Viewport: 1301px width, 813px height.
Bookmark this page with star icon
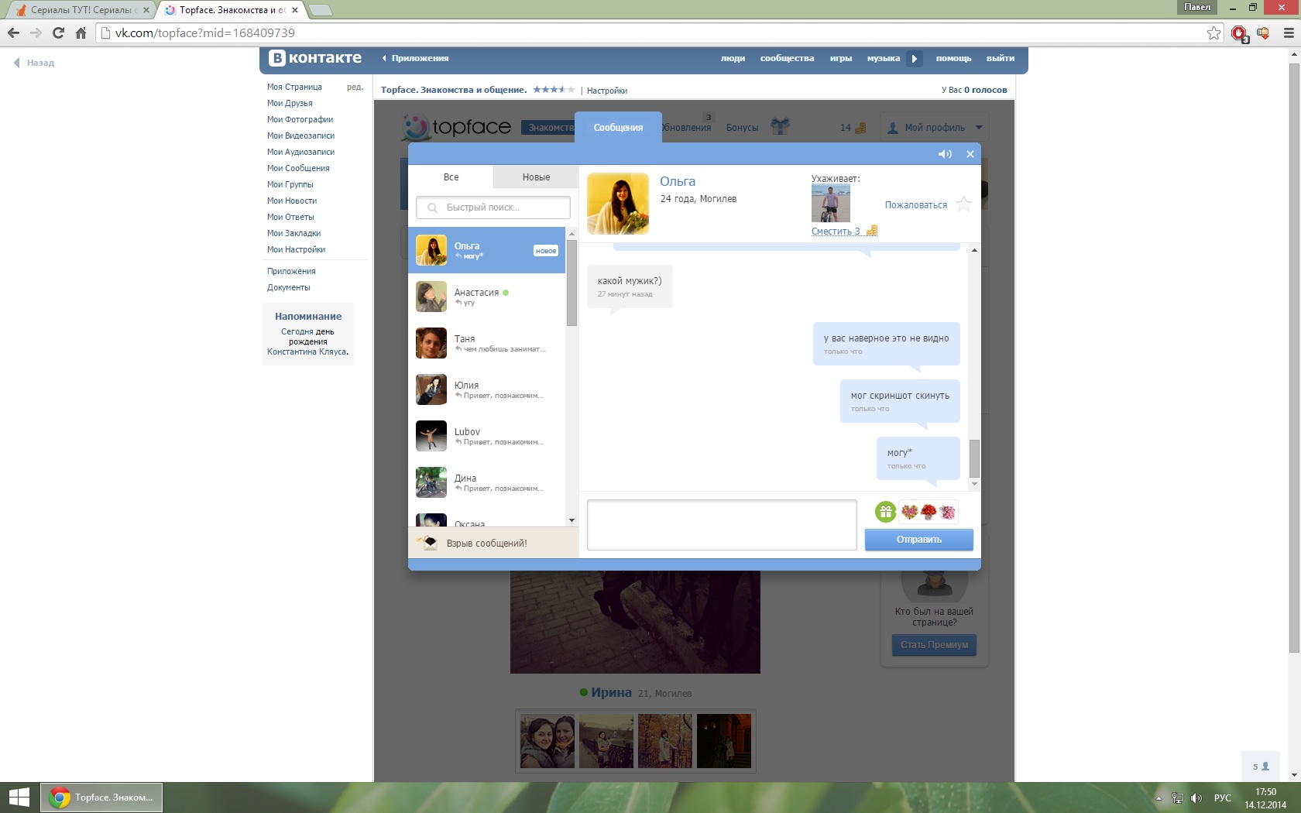coord(1213,33)
